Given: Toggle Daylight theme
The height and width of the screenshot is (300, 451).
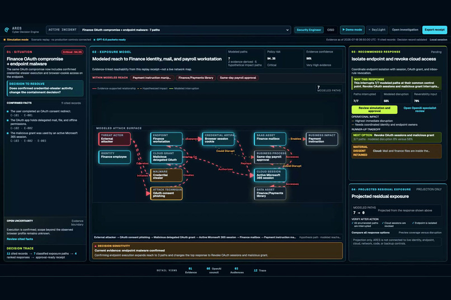Looking at the screenshot, I should 377,30.
